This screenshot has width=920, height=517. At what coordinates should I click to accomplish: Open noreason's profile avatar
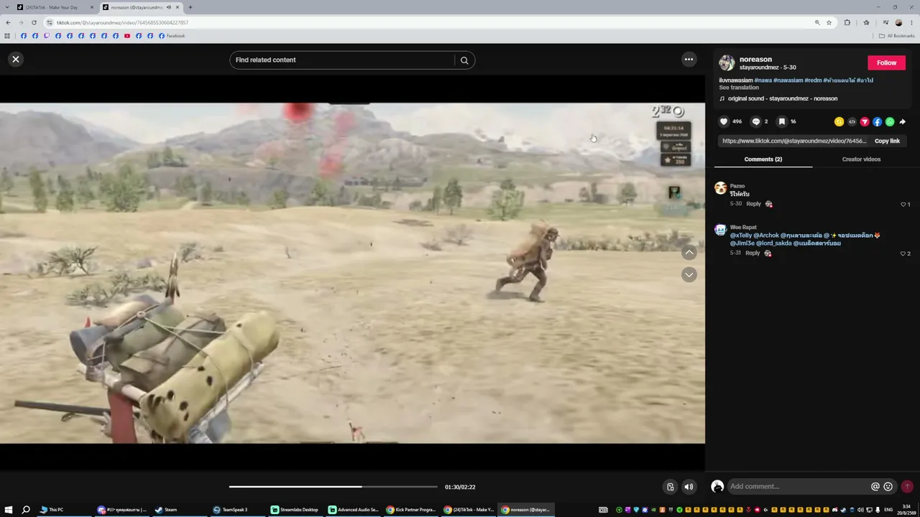click(727, 63)
